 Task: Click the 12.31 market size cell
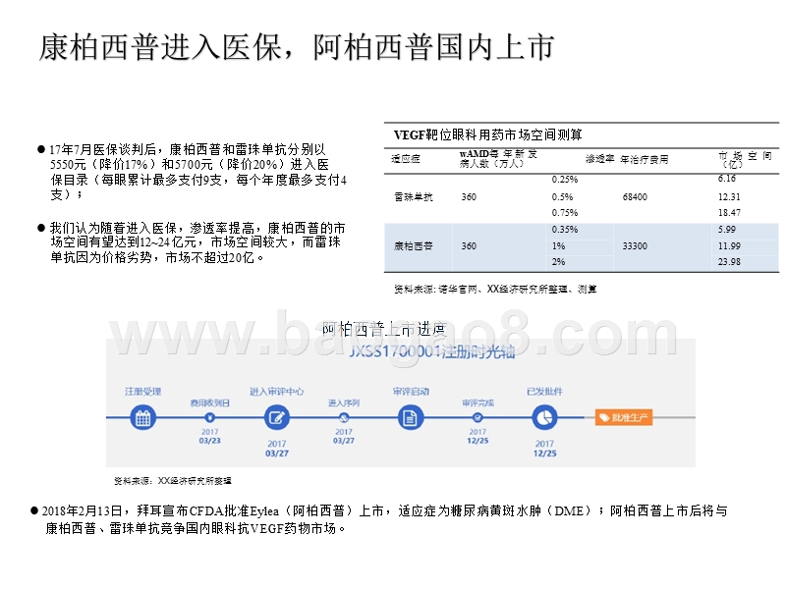729,197
